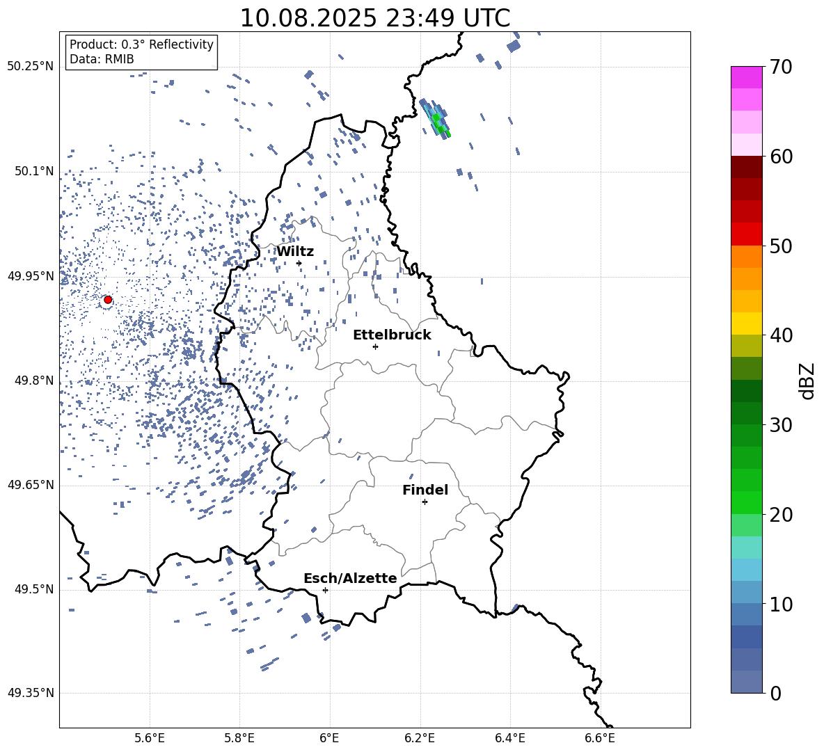Click the Ettelbruck station cross marker
824x752 pixels.
(x=375, y=346)
